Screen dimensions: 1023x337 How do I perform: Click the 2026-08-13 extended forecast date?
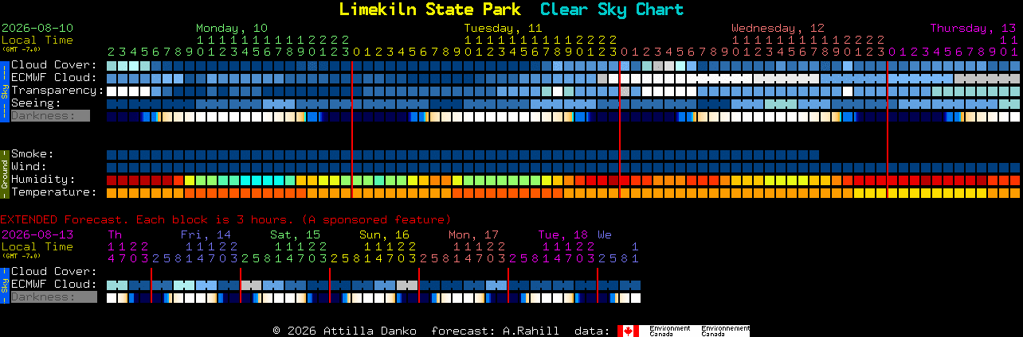(37, 234)
